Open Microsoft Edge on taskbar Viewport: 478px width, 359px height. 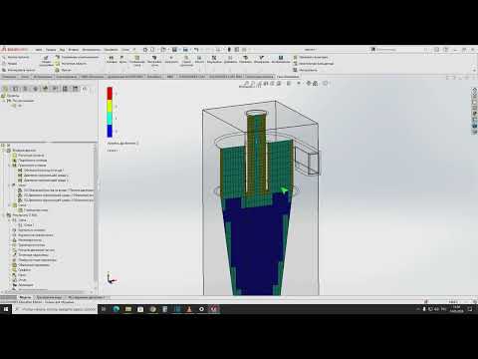[x=116, y=309]
